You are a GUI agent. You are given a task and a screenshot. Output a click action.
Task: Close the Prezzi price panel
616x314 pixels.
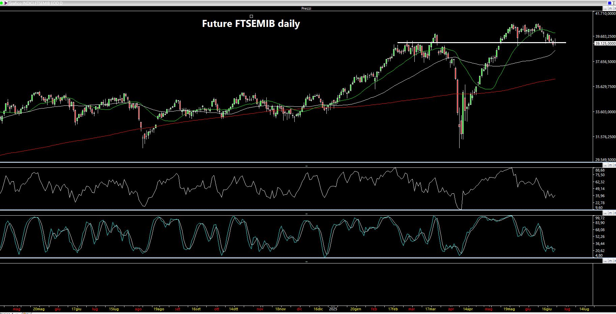tap(614, 8)
